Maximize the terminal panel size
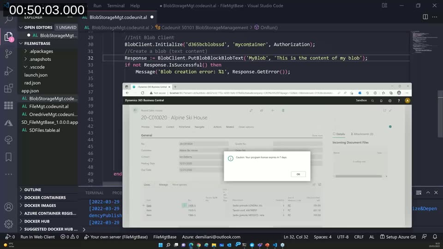The height and width of the screenshot is (249, 443). 428,193
